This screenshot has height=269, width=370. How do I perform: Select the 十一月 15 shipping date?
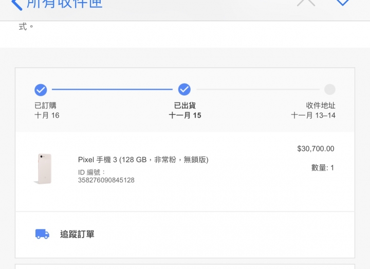(185, 116)
